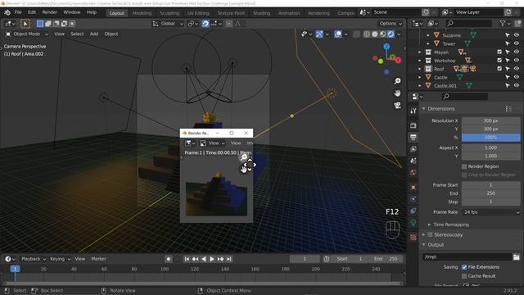Play the animation forward
The image size is (524, 295).
pyautogui.click(x=212, y=259)
